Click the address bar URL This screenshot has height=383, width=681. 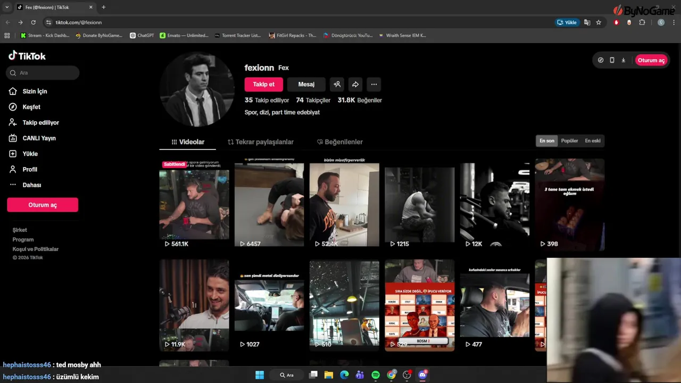click(79, 22)
